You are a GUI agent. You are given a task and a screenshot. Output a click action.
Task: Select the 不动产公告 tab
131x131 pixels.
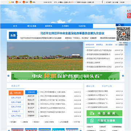coord(107,86)
